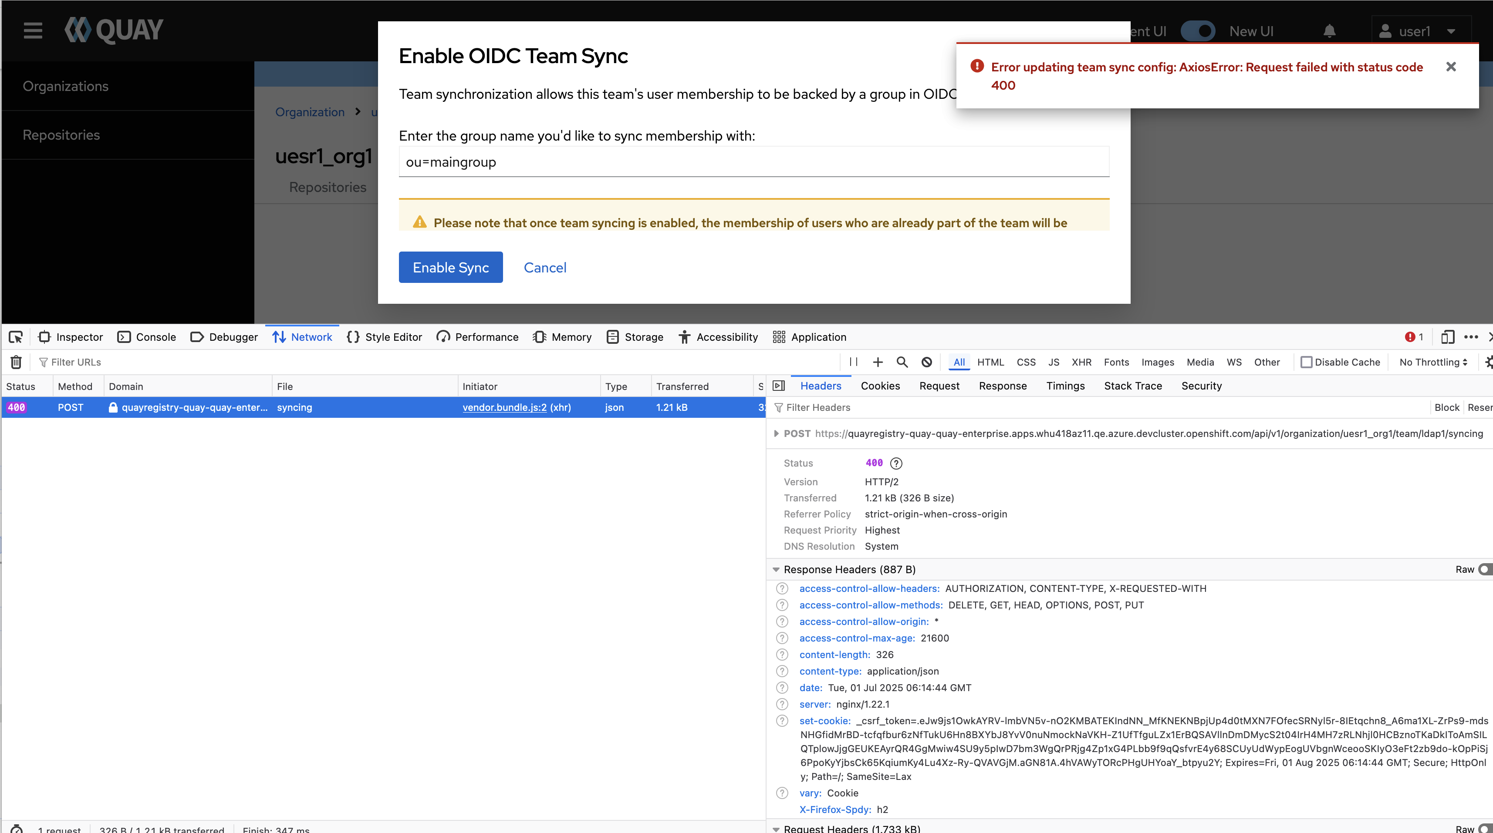1493x833 pixels.
Task: Clear network log with trash icon
Action: point(16,362)
